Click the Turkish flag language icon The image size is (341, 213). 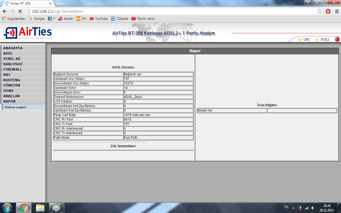(337, 39)
